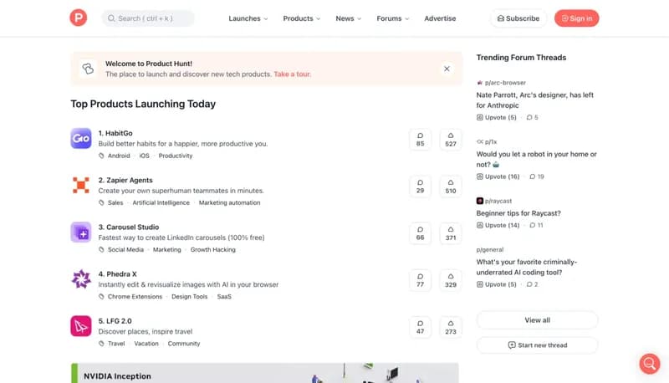Open the 3. Carousel Studio product title
The width and height of the screenshot is (669, 383).
129,227
